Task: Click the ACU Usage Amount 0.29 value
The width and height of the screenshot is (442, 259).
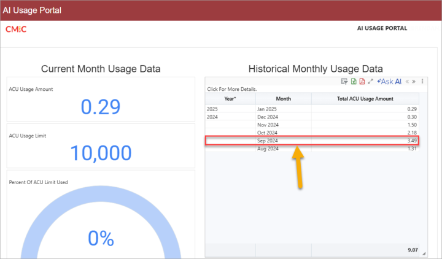Action: click(x=101, y=107)
